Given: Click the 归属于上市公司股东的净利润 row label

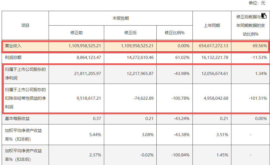Looking at the screenshot, I should pyautogui.click(x=25, y=74).
